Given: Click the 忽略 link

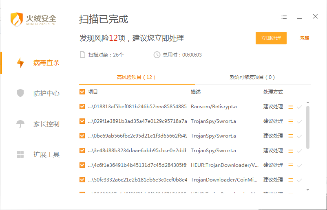Looking at the screenshot, I should coord(305,38).
